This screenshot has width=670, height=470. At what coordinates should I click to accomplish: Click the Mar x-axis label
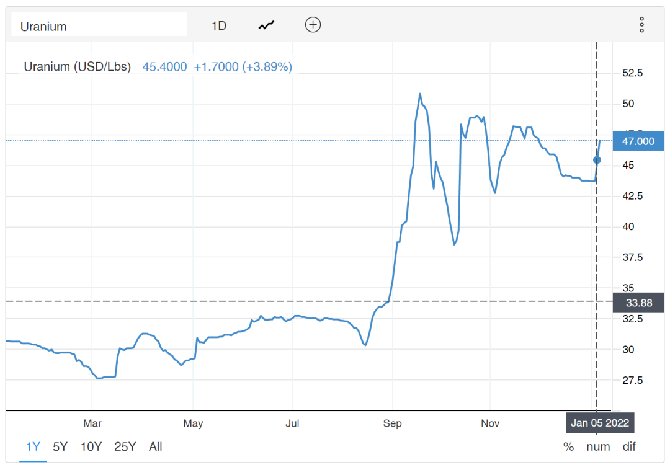pyautogui.click(x=92, y=423)
